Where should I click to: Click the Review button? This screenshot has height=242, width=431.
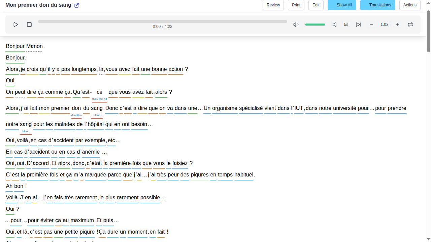(x=273, y=5)
